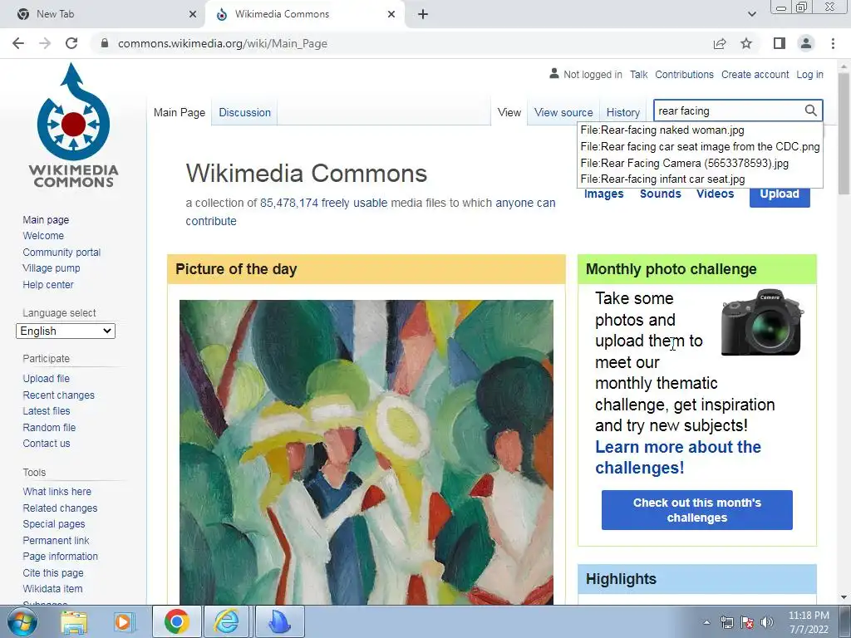The width and height of the screenshot is (851, 638).
Task: Open the Talk link
Action: (639, 74)
